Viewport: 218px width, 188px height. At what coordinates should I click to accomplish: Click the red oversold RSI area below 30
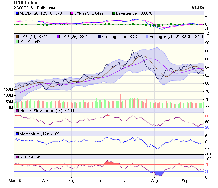(160, 174)
